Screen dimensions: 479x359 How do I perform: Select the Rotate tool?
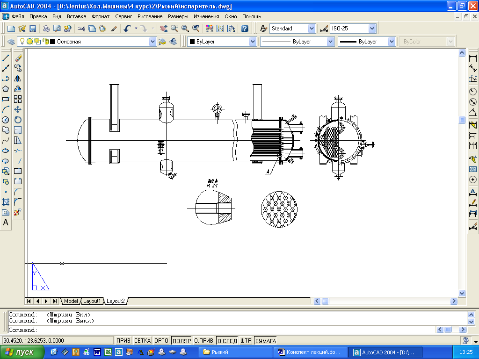tap(18, 120)
